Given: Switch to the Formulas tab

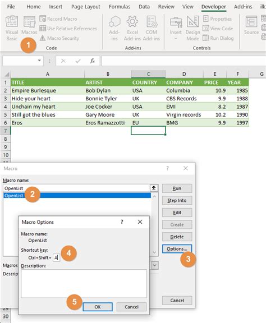Looking at the screenshot, I should (x=120, y=7).
